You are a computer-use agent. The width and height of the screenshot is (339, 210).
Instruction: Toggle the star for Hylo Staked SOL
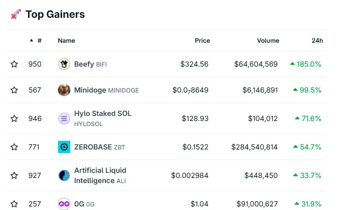pyautogui.click(x=14, y=118)
